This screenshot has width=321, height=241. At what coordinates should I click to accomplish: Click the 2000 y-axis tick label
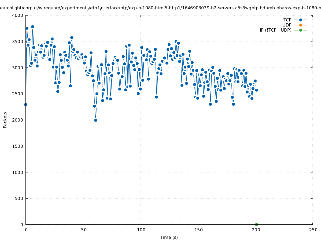tap(17, 120)
